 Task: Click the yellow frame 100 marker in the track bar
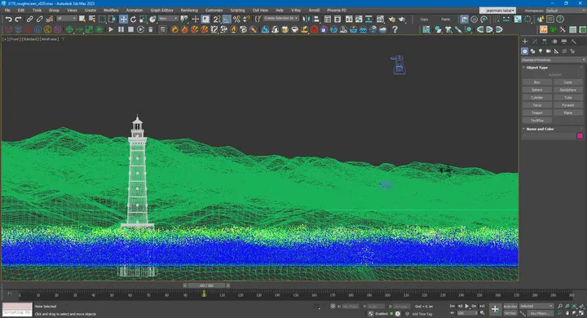(204, 294)
